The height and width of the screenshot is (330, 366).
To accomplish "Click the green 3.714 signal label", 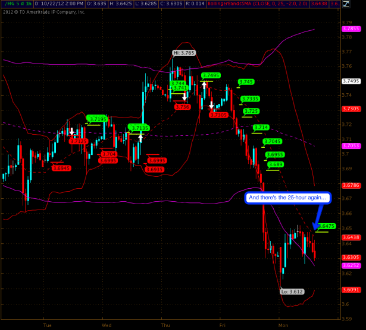I will (261, 128).
